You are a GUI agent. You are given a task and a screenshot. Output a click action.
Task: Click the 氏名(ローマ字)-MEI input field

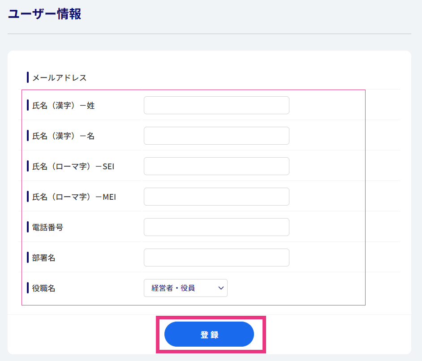[216, 197]
